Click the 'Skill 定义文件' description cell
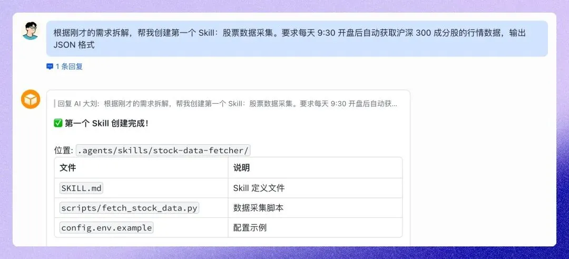This screenshot has height=259, width=569. pyautogui.click(x=315, y=188)
